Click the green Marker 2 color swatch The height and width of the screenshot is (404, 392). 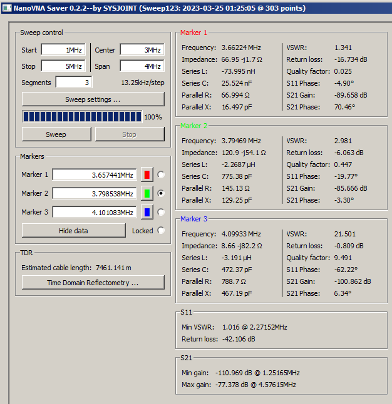click(x=148, y=193)
